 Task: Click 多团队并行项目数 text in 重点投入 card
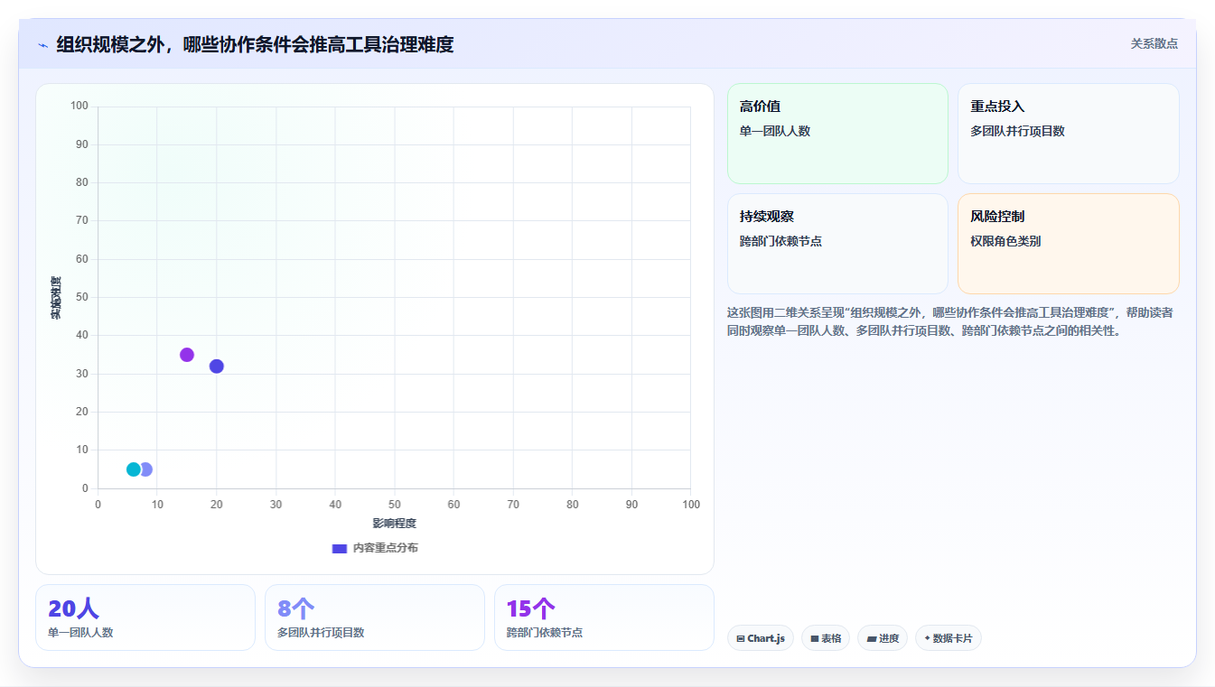point(1018,131)
